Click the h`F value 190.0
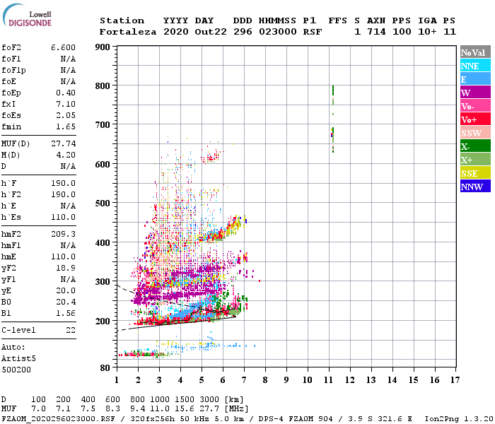 pos(63,183)
